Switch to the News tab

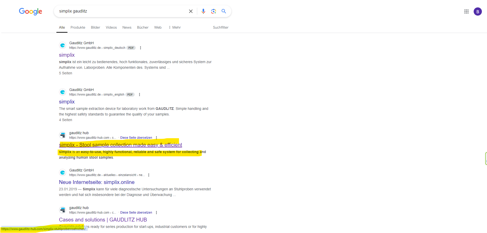click(x=127, y=27)
